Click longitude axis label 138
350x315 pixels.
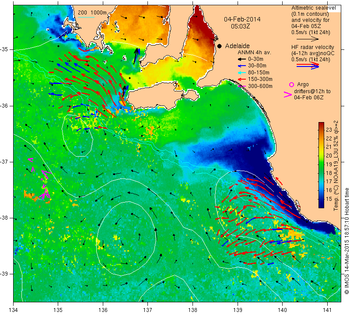[192, 310]
